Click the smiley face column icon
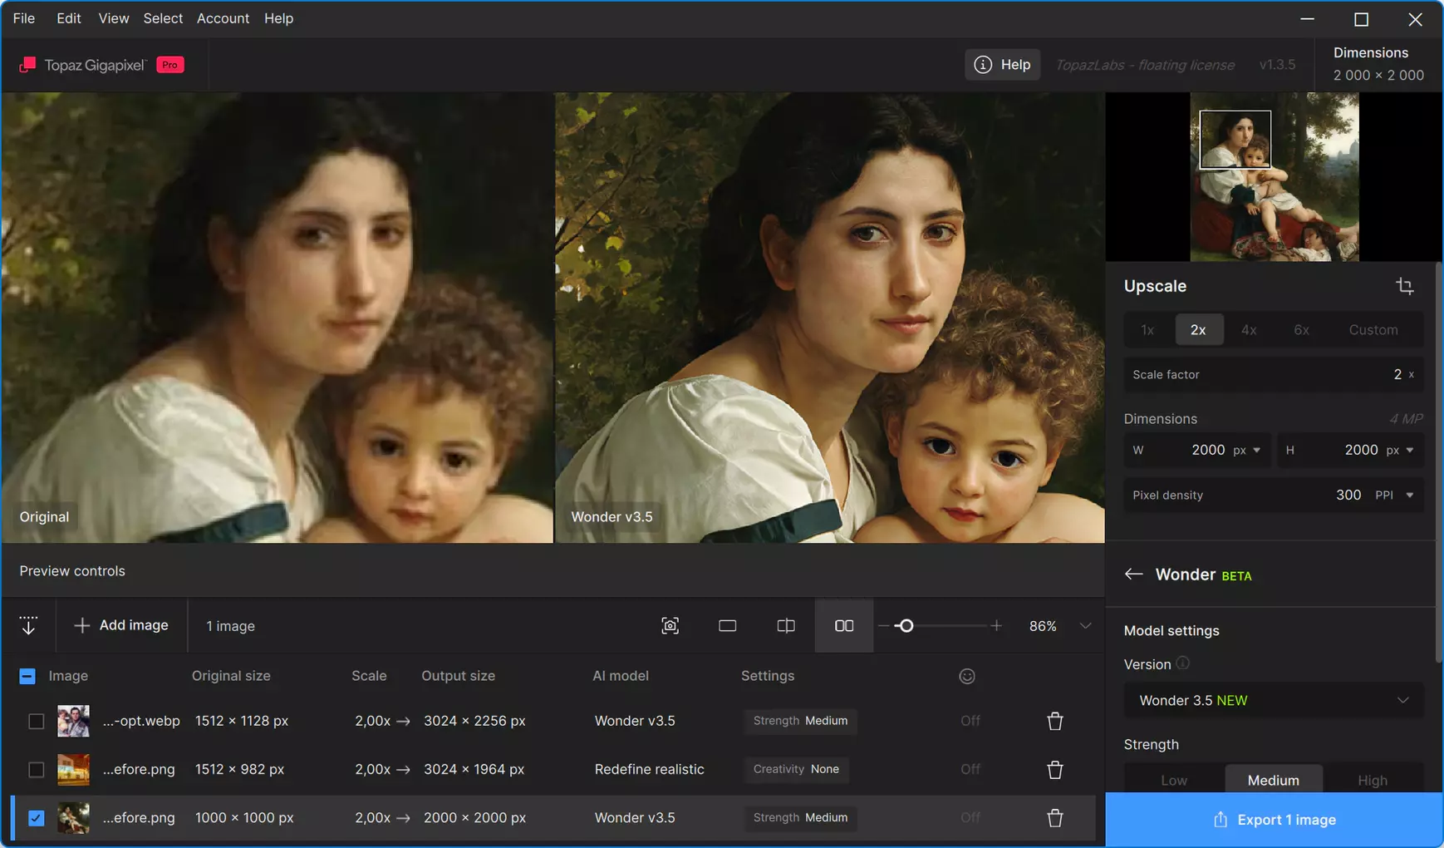Image resolution: width=1444 pixels, height=848 pixels. [x=966, y=676]
